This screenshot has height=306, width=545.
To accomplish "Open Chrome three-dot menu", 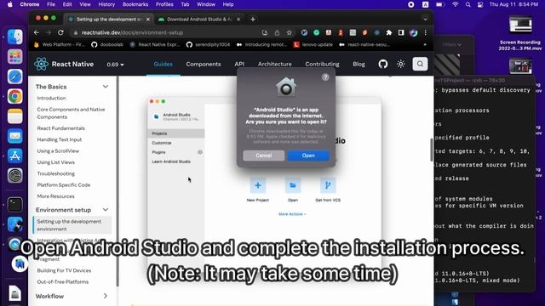I will click(426, 32).
